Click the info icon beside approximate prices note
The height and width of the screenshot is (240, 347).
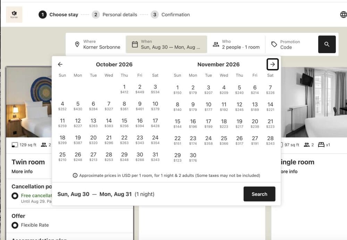click(75, 175)
